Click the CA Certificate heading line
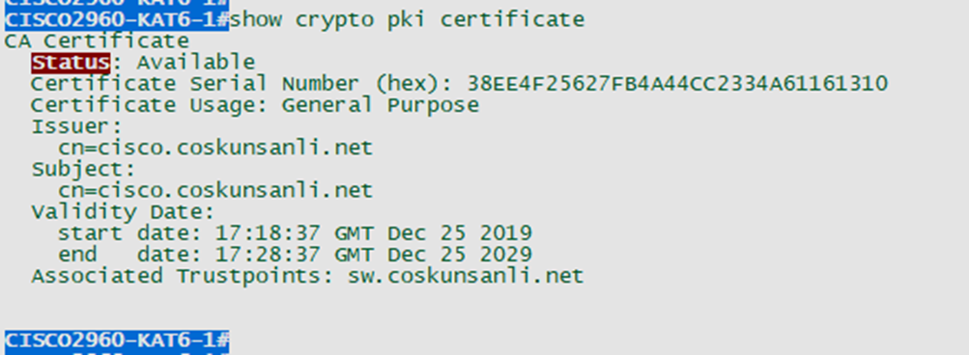Image resolution: width=969 pixels, height=355 pixels. pyautogui.click(x=97, y=41)
